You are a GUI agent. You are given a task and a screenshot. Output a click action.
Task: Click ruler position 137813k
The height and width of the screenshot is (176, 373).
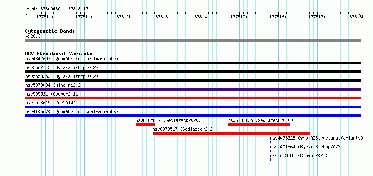(161, 17)
